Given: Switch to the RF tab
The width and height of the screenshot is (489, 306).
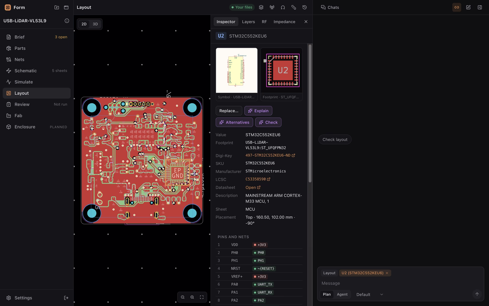Looking at the screenshot, I should tap(264, 22).
